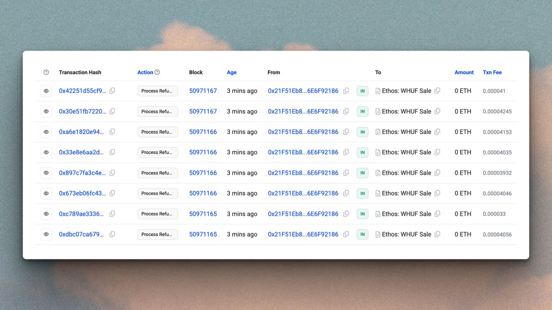This screenshot has width=552, height=310.
Task: Sort by the Amount column header
Action: point(464,72)
